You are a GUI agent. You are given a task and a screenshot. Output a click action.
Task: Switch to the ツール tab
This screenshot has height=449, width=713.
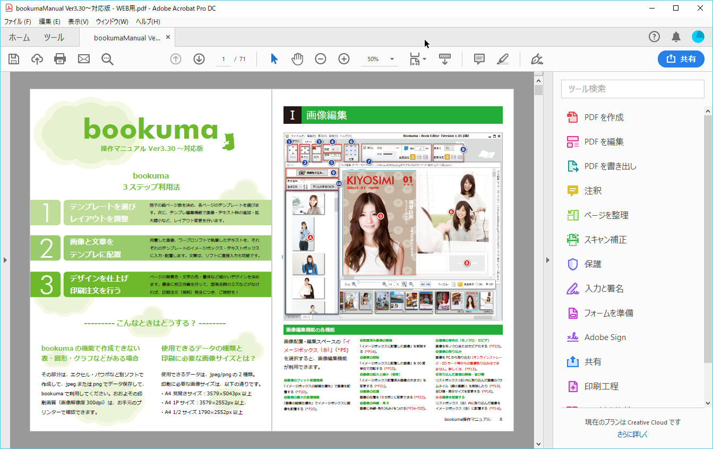(54, 37)
